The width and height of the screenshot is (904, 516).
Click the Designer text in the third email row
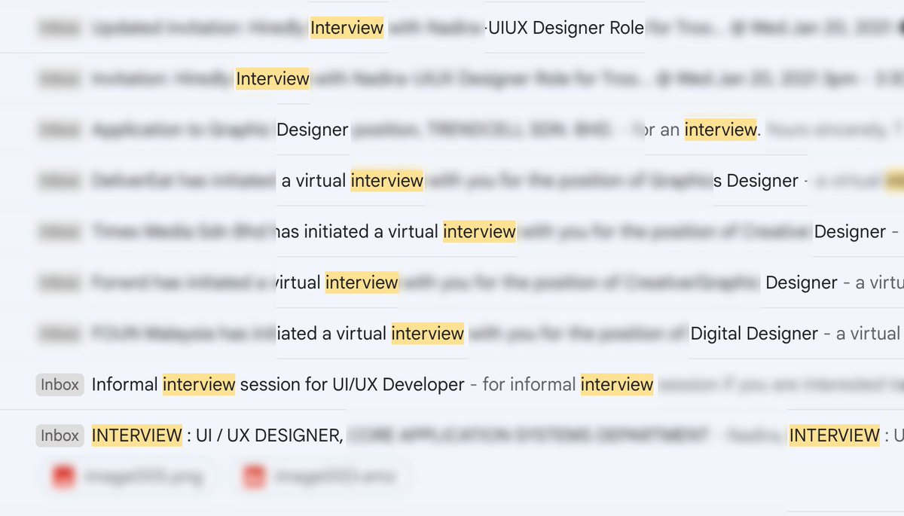(313, 129)
